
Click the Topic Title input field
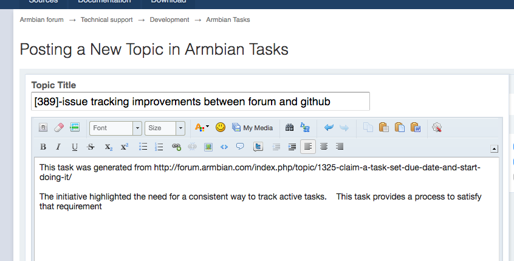[x=200, y=101]
